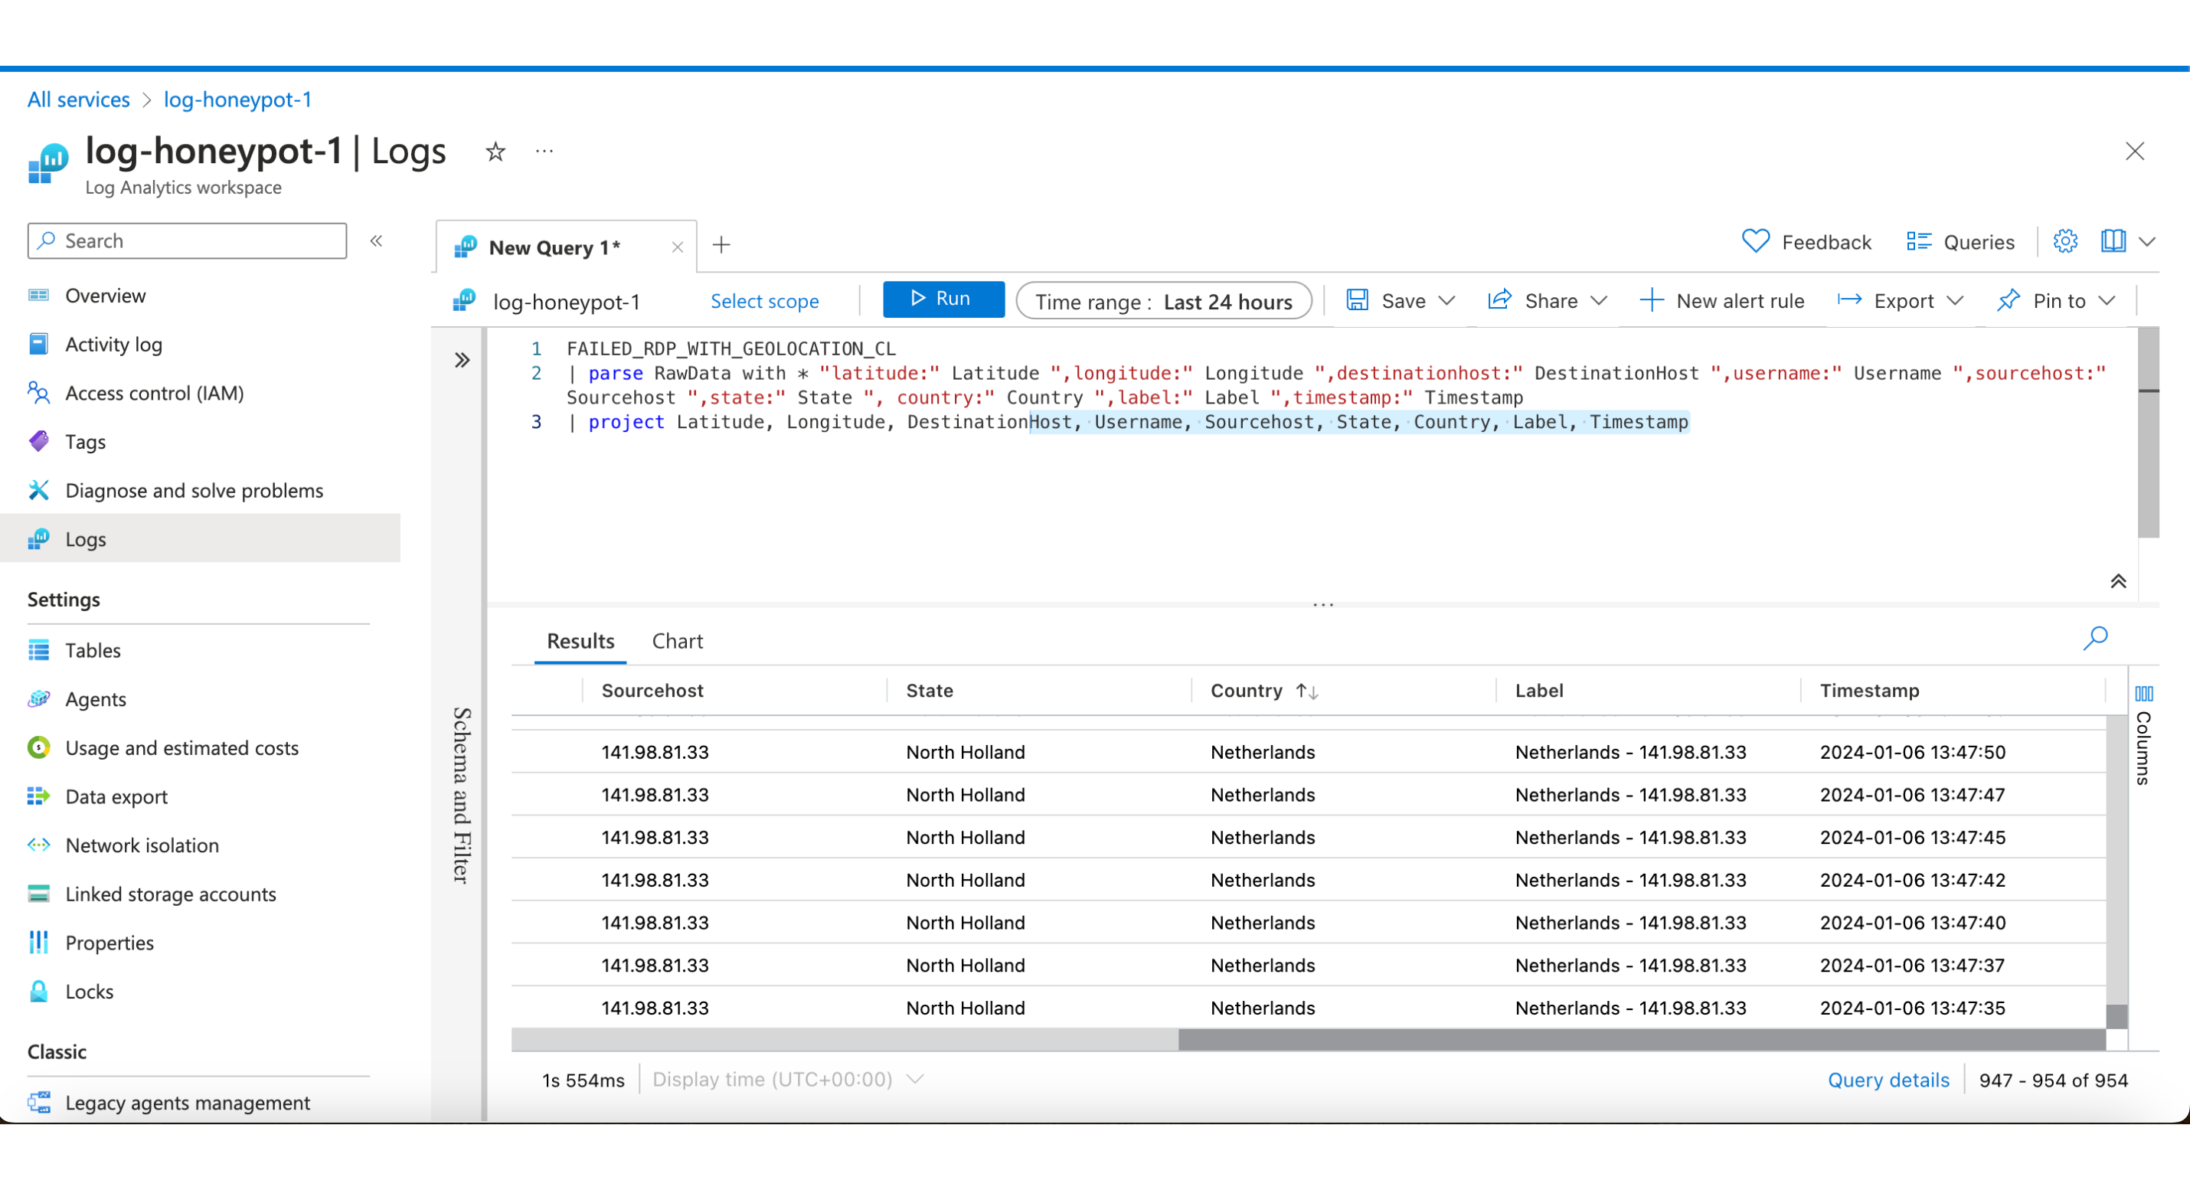The image size is (2190, 1190).
Task: Run the query
Action: (x=943, y=299)
